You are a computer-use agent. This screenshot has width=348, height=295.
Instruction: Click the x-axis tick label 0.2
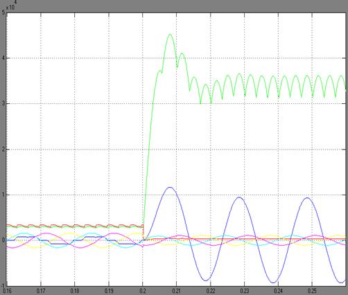[143, 291]
